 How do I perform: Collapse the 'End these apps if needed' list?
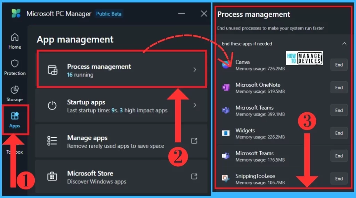pyautogui.click(x=344, y=43)
